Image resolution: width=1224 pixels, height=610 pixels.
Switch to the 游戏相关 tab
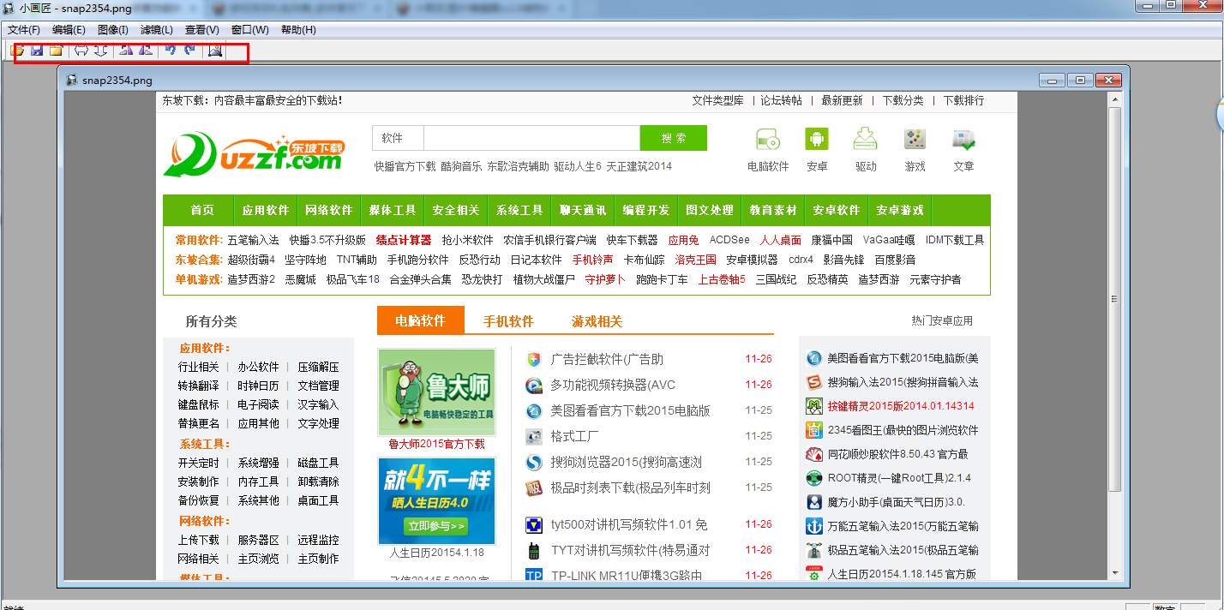click(x=597, y=321)
